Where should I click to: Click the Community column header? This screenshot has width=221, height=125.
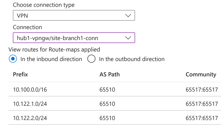[x=201, y=74]
